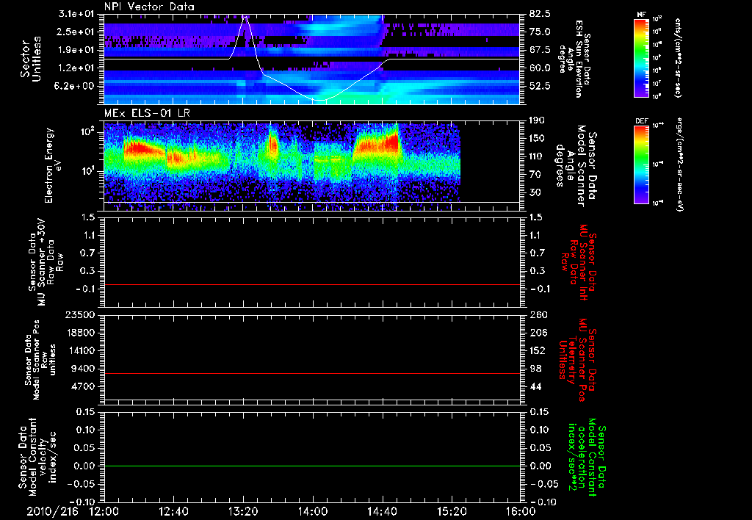
Task: Click the 15:20 time tick label
Action: click(x=452, y=512)
